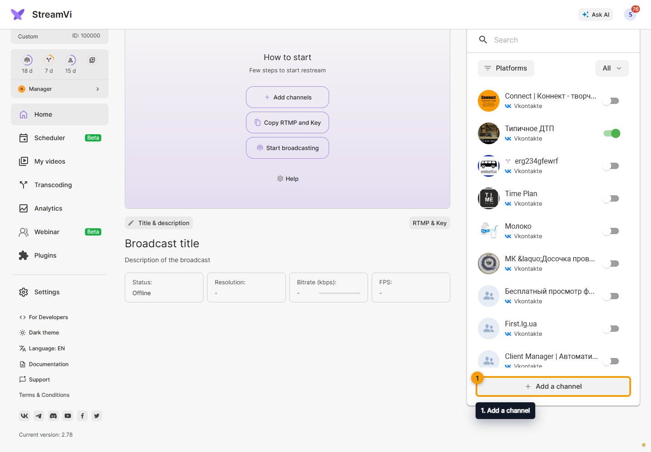Open the Twitter social icon in footer
Screen dimensions: 651x452
(x=97, y=416)
